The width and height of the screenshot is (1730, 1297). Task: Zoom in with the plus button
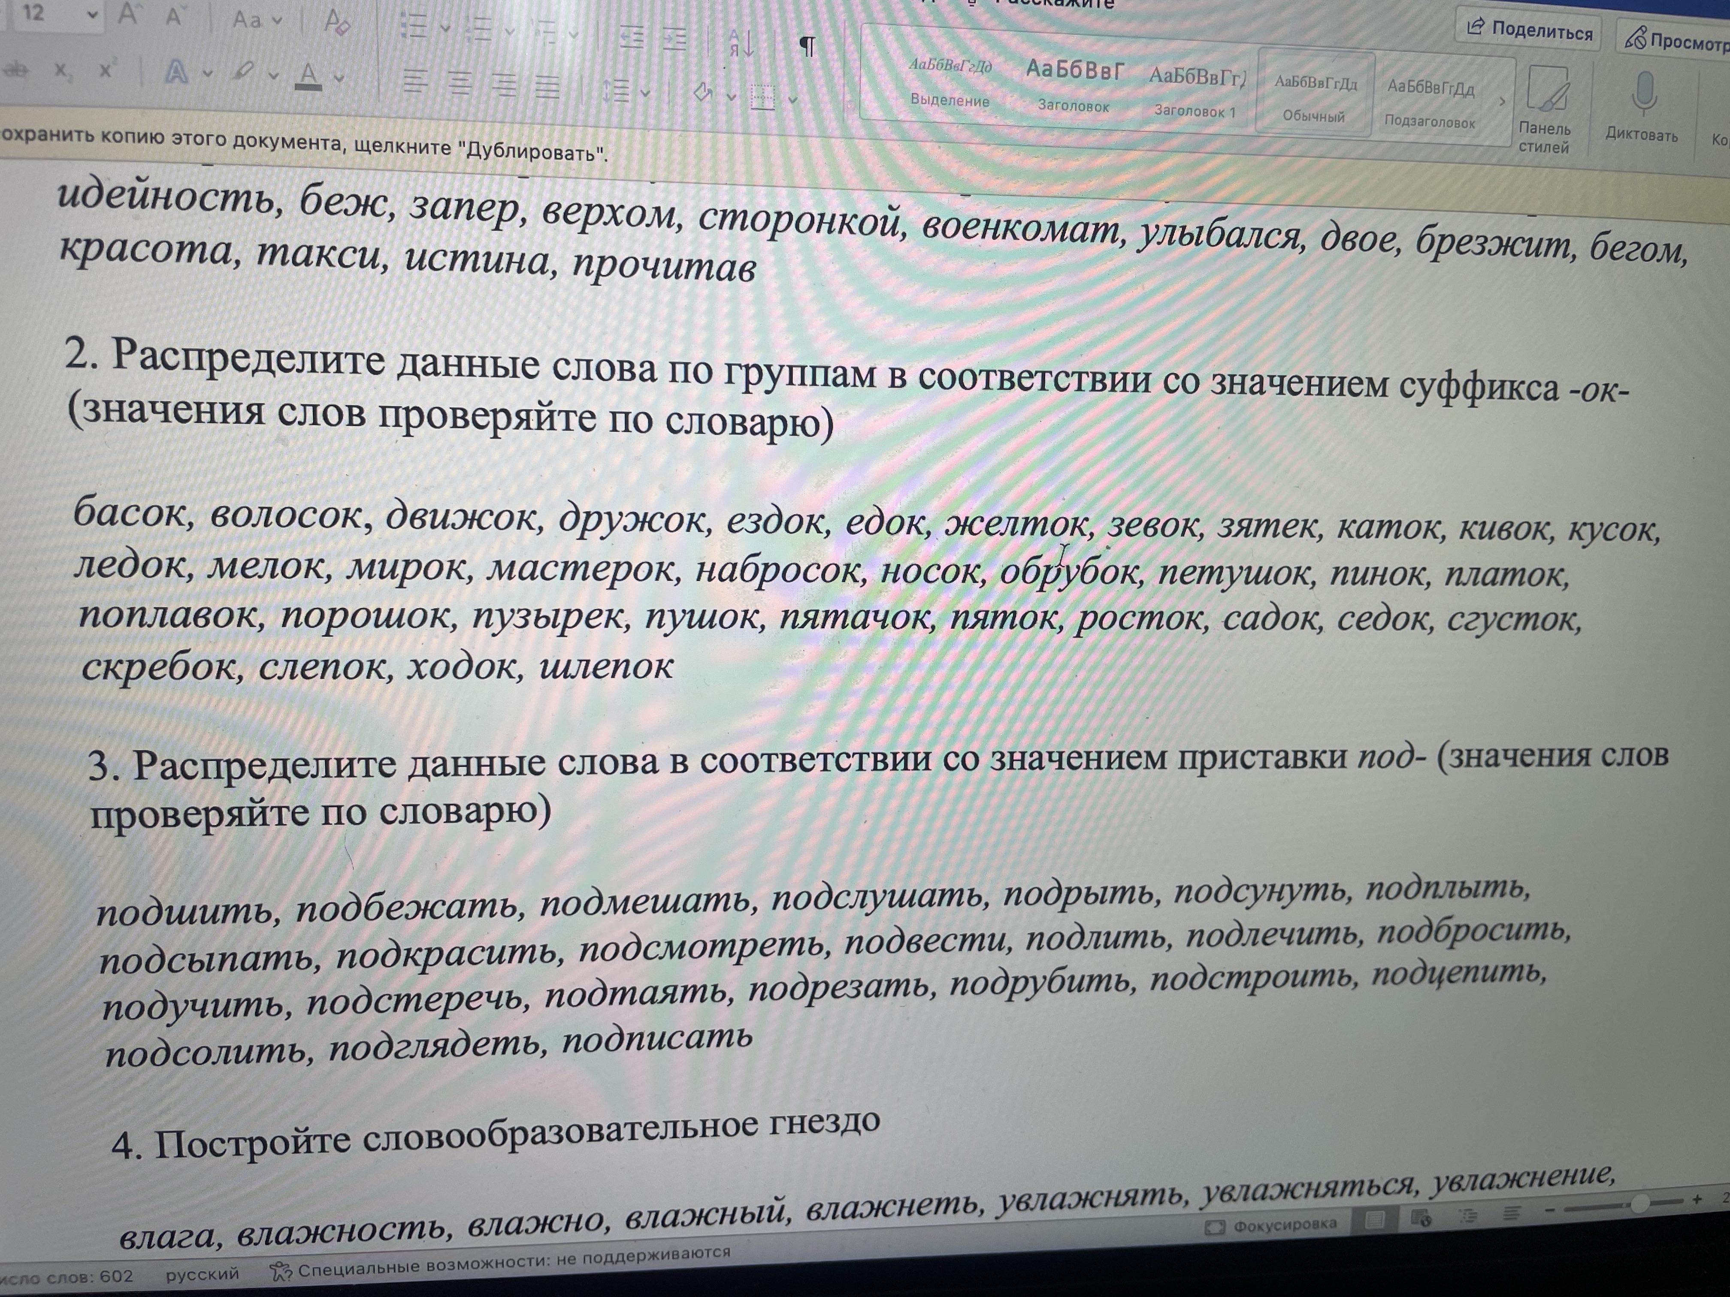pos(1697,1199)
